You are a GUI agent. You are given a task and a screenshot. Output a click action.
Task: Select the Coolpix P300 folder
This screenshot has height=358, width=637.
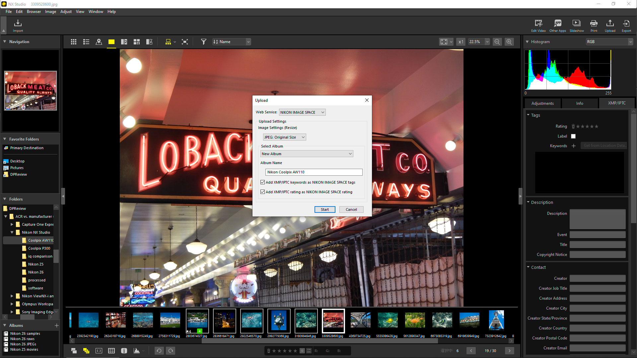(x=39, y=248)
